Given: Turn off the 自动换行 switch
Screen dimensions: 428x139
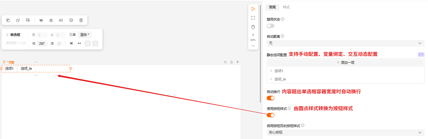Looking at the screenshot, I should pyautogui.click(x=270, y=98).
